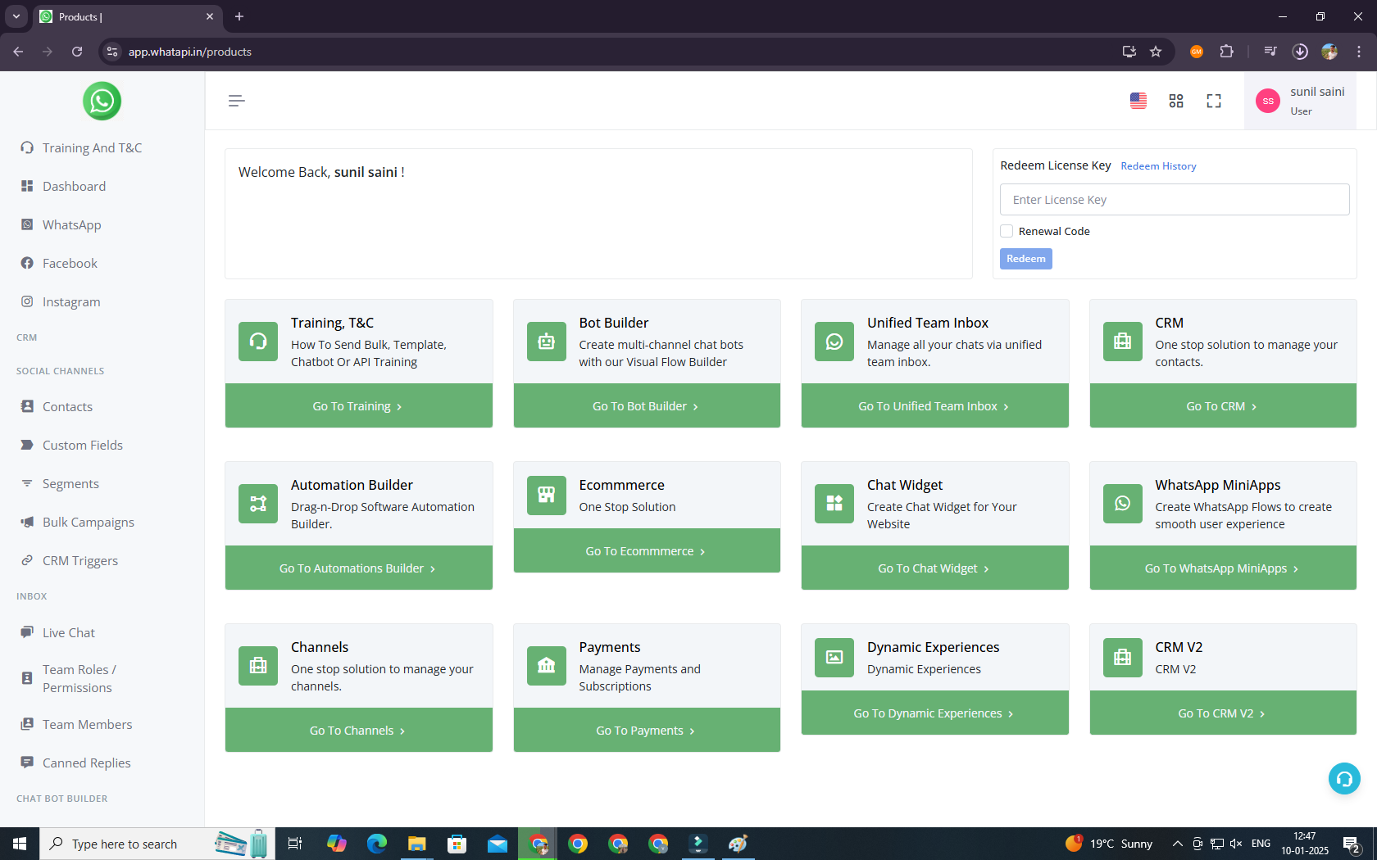Click Go To CRM V2 button

(1223, 713)
